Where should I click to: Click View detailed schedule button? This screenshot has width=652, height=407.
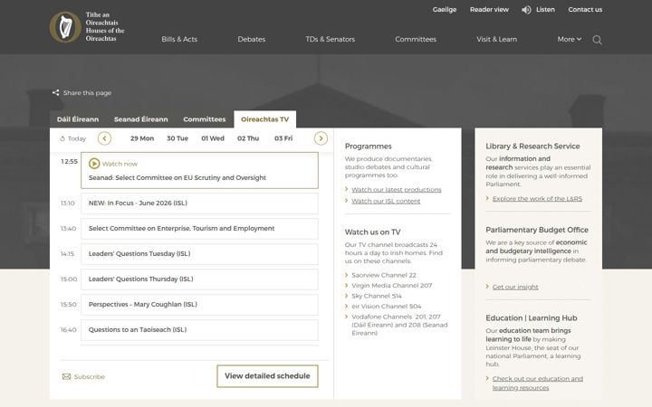(267, 376)
